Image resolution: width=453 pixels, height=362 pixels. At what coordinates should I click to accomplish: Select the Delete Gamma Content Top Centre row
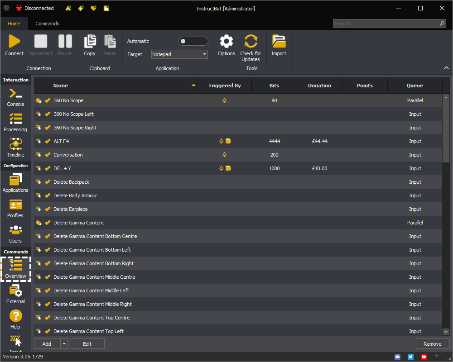point(238,318)
